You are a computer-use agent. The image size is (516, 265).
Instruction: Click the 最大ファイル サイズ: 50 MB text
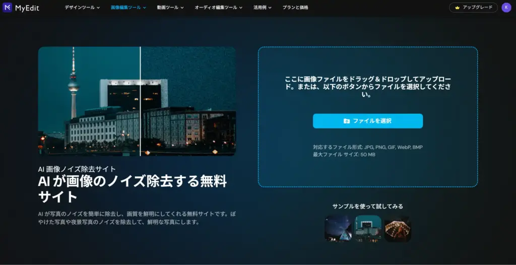coord(344,154)
